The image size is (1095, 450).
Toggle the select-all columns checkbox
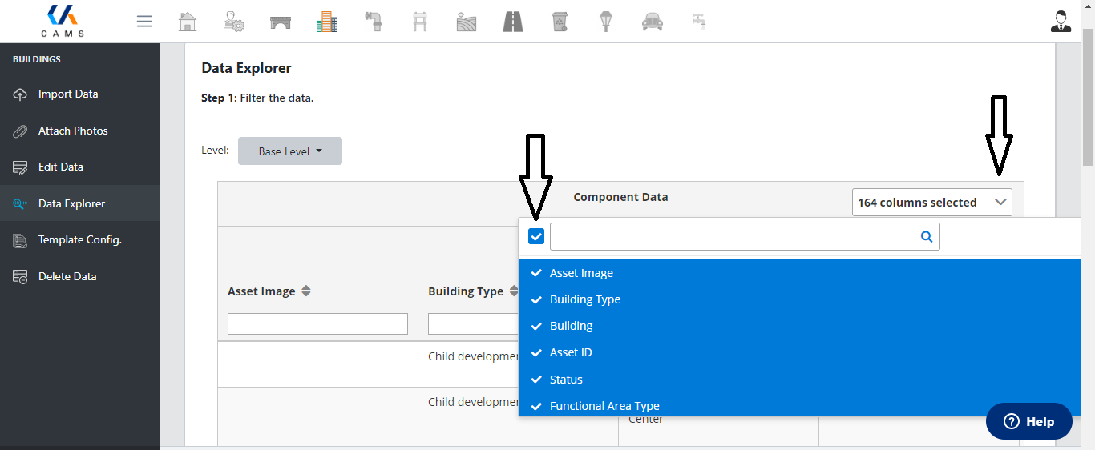pos(536,236)
